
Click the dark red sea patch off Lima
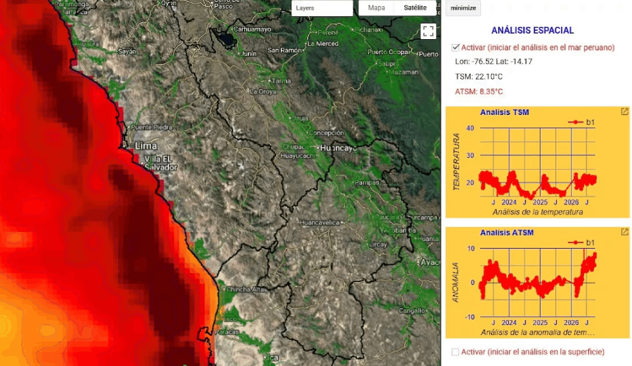tap(121, 176)
